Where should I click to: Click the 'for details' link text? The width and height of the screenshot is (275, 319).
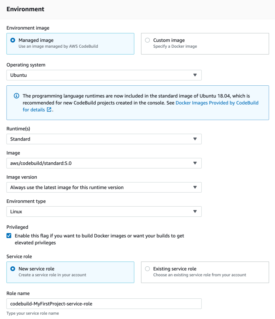[34, 110]
